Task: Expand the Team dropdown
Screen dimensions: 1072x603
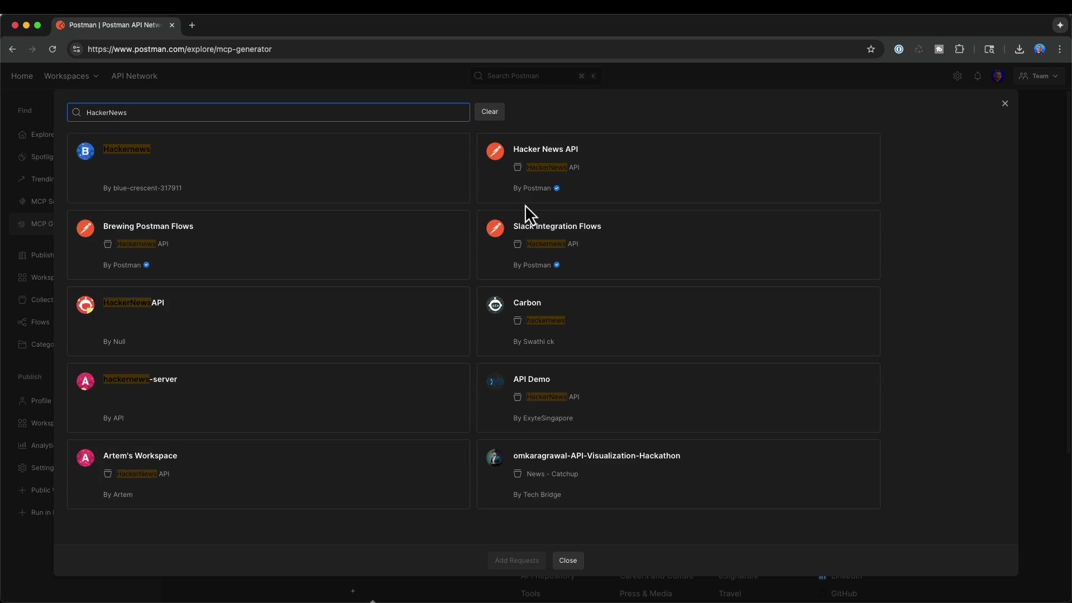Action: 1039,76
